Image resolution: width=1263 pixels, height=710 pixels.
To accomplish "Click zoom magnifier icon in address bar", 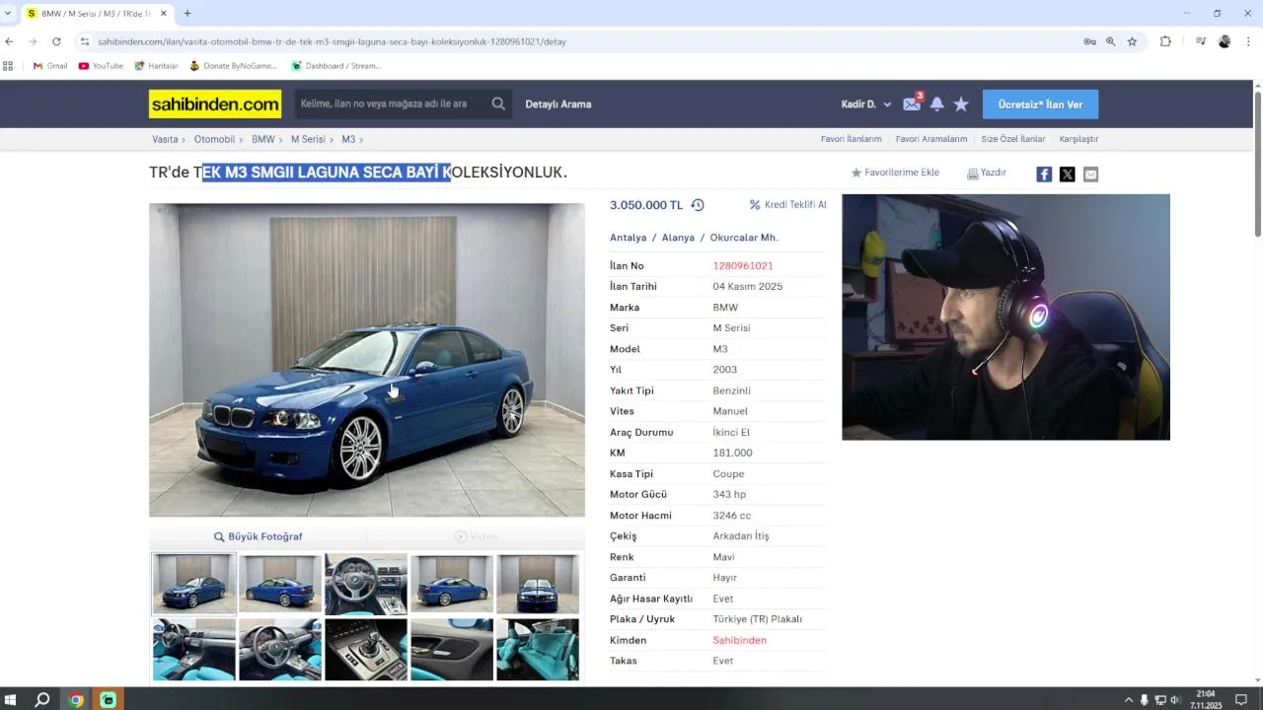I will (1110, 41).
